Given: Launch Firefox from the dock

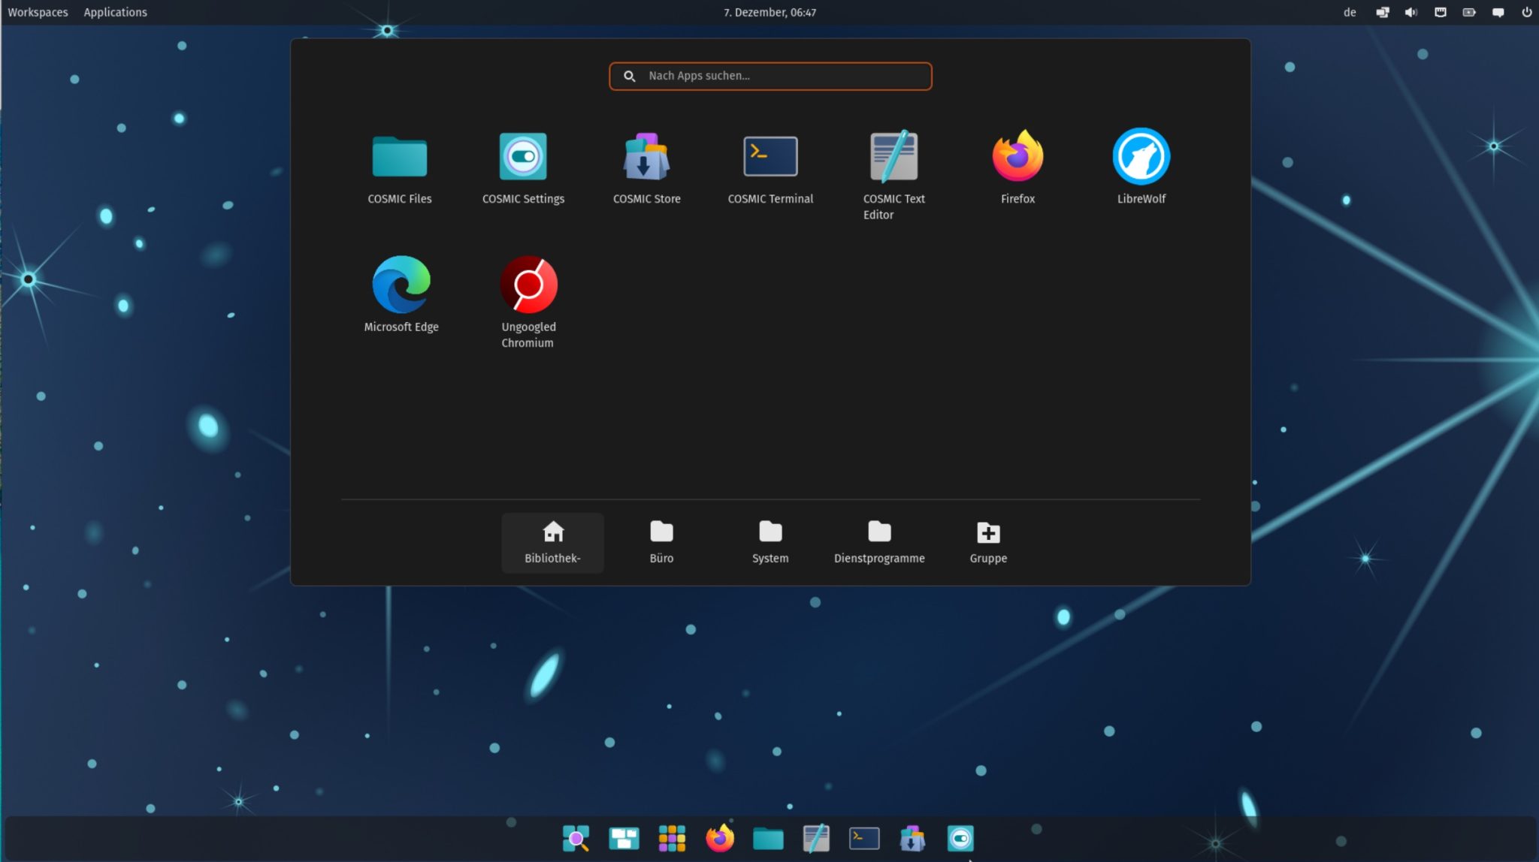Looking at the screenshot, I should [720, 838].
